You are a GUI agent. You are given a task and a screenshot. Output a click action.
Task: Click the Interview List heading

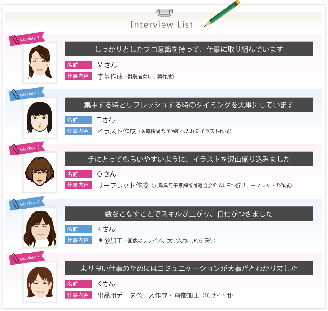pyautogui.click(x=162, y=25)
